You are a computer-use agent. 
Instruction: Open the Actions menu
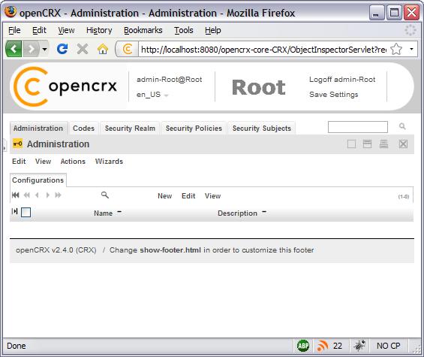[73, 162]
